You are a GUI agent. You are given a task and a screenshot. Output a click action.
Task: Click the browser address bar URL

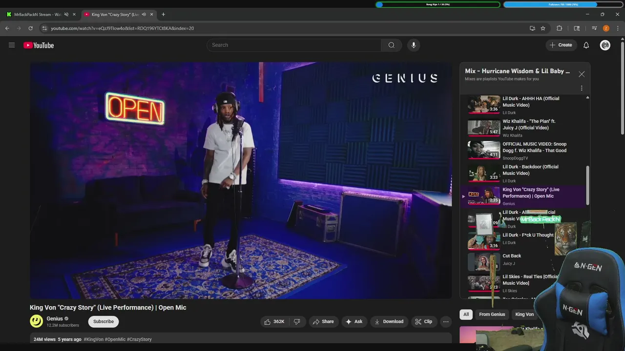(x=123, y=28)
